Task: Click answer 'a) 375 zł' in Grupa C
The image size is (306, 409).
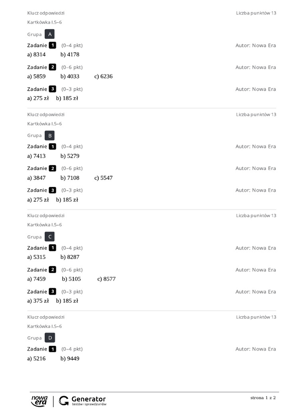Action: (x=38, y=301)
